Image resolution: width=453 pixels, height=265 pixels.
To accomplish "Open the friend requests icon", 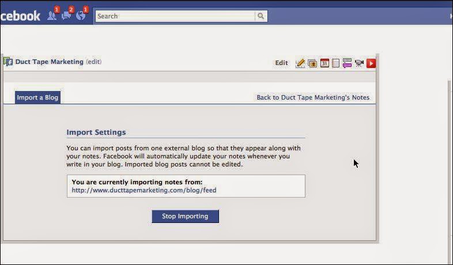I will pos(52,16).
